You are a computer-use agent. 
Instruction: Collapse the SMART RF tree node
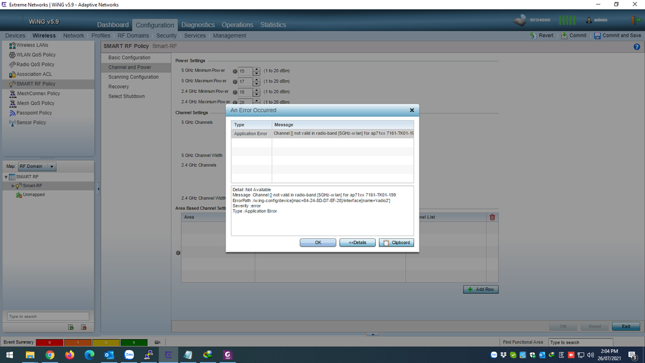point(6,177)
